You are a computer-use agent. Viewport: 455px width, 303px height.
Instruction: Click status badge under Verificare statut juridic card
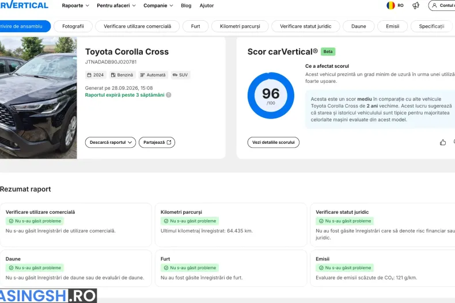345,221
